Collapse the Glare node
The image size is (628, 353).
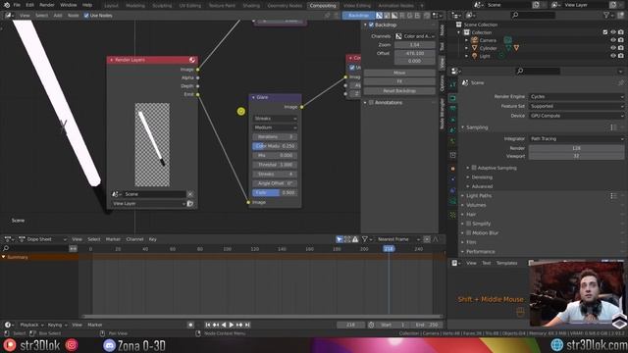tap(253, 98)
